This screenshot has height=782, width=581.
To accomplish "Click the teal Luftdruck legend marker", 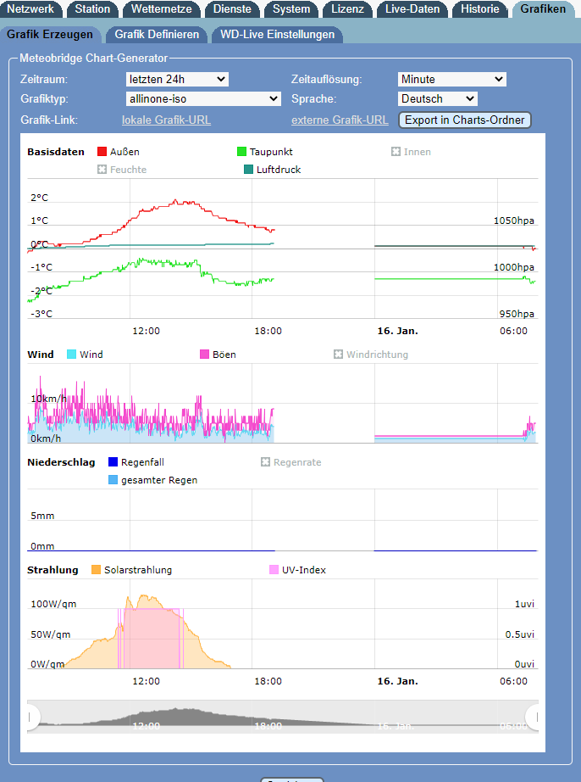I will (x=248, y=170).
